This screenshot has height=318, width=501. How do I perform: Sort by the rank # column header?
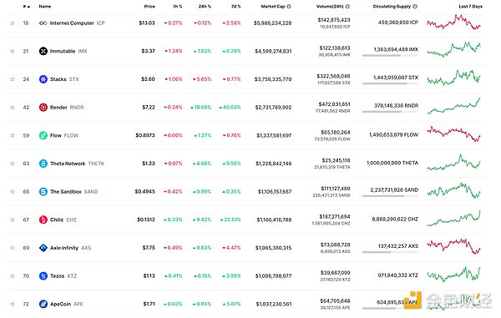coord(27,7)
